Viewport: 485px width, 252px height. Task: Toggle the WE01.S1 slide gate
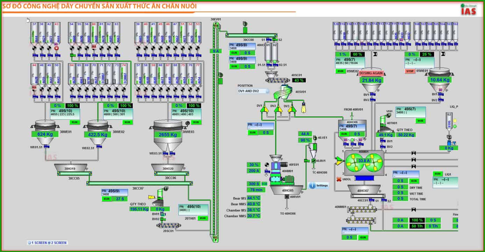tap(46, 147)
